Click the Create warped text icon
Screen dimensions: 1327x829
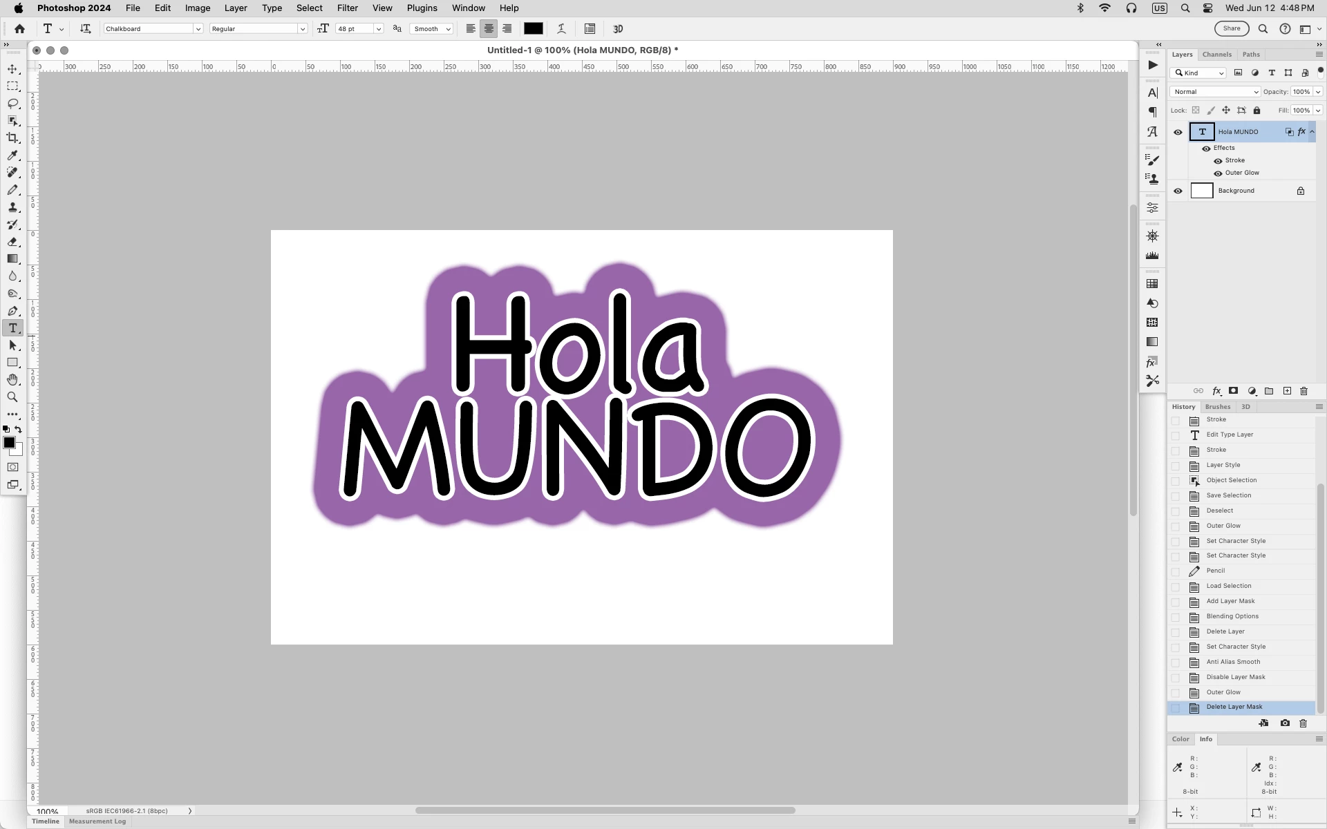click(561, 29)
